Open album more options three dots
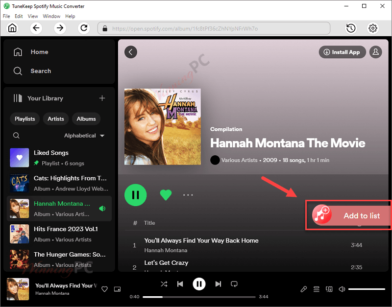The width and height of the screenshot is (392, 307). click(188, 195)
